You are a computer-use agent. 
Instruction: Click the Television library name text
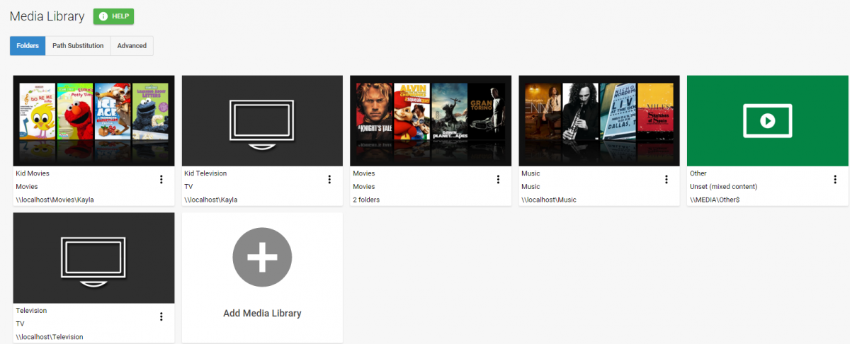point(31,310)
